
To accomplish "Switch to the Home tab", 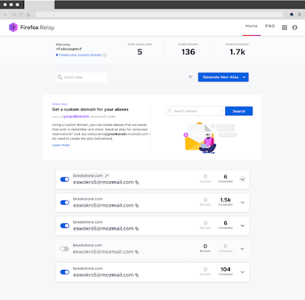I will pyautogui.click(x=251, y=26).
